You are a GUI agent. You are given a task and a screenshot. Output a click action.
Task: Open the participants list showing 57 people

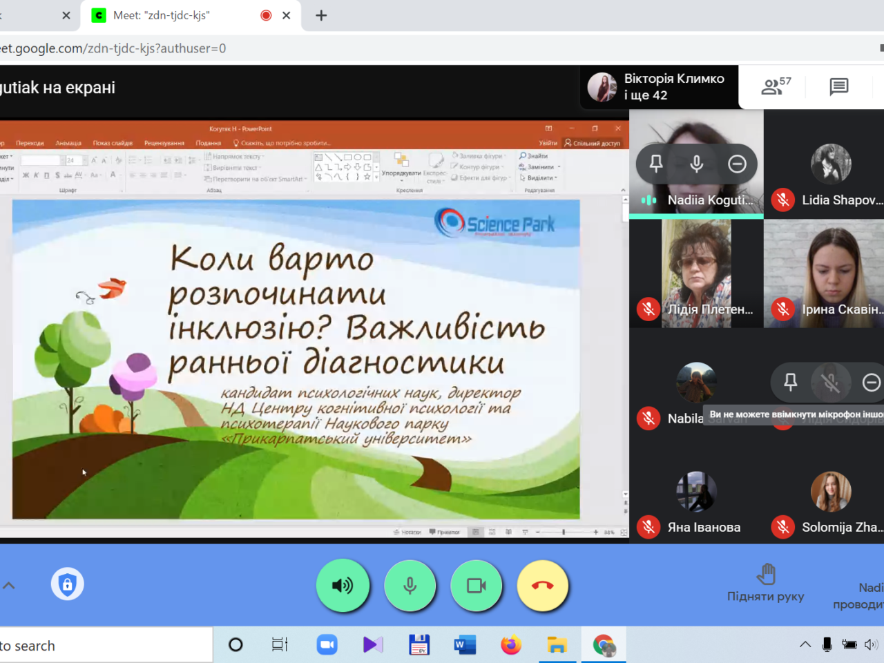(776, 86)
